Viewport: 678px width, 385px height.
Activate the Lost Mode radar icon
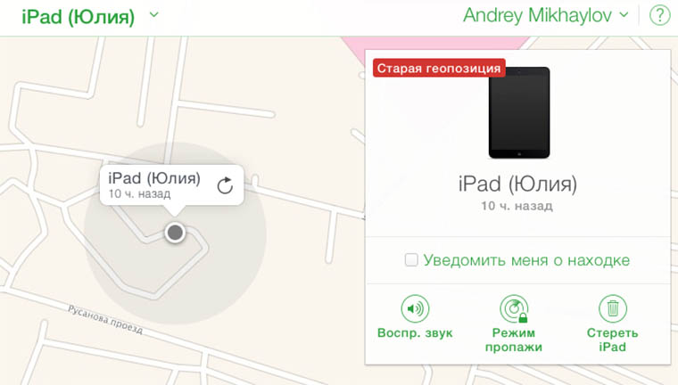click(514, 308)
